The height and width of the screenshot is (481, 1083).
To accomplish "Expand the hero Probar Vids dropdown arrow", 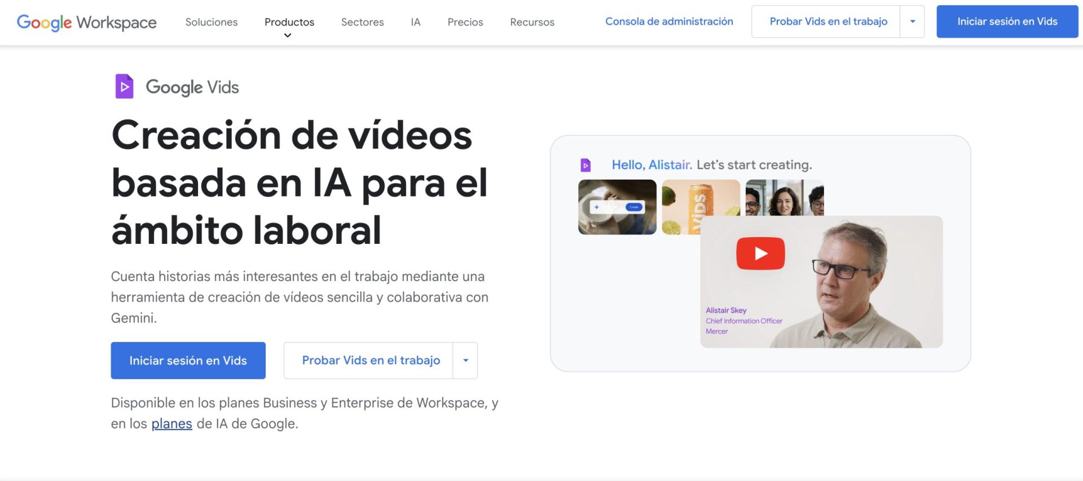I will (x=465, y=360).
